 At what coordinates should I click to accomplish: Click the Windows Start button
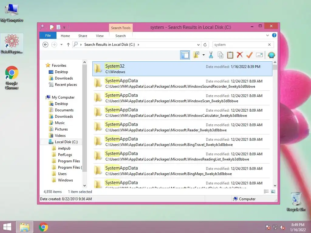coord(7,227)
